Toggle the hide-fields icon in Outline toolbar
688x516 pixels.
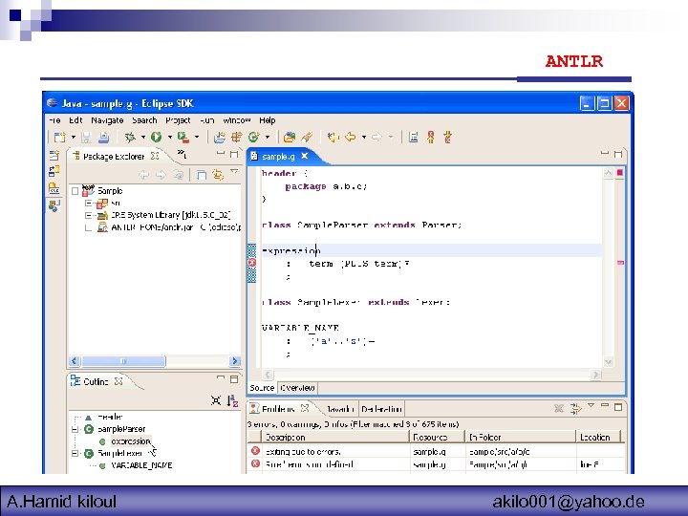215,400
